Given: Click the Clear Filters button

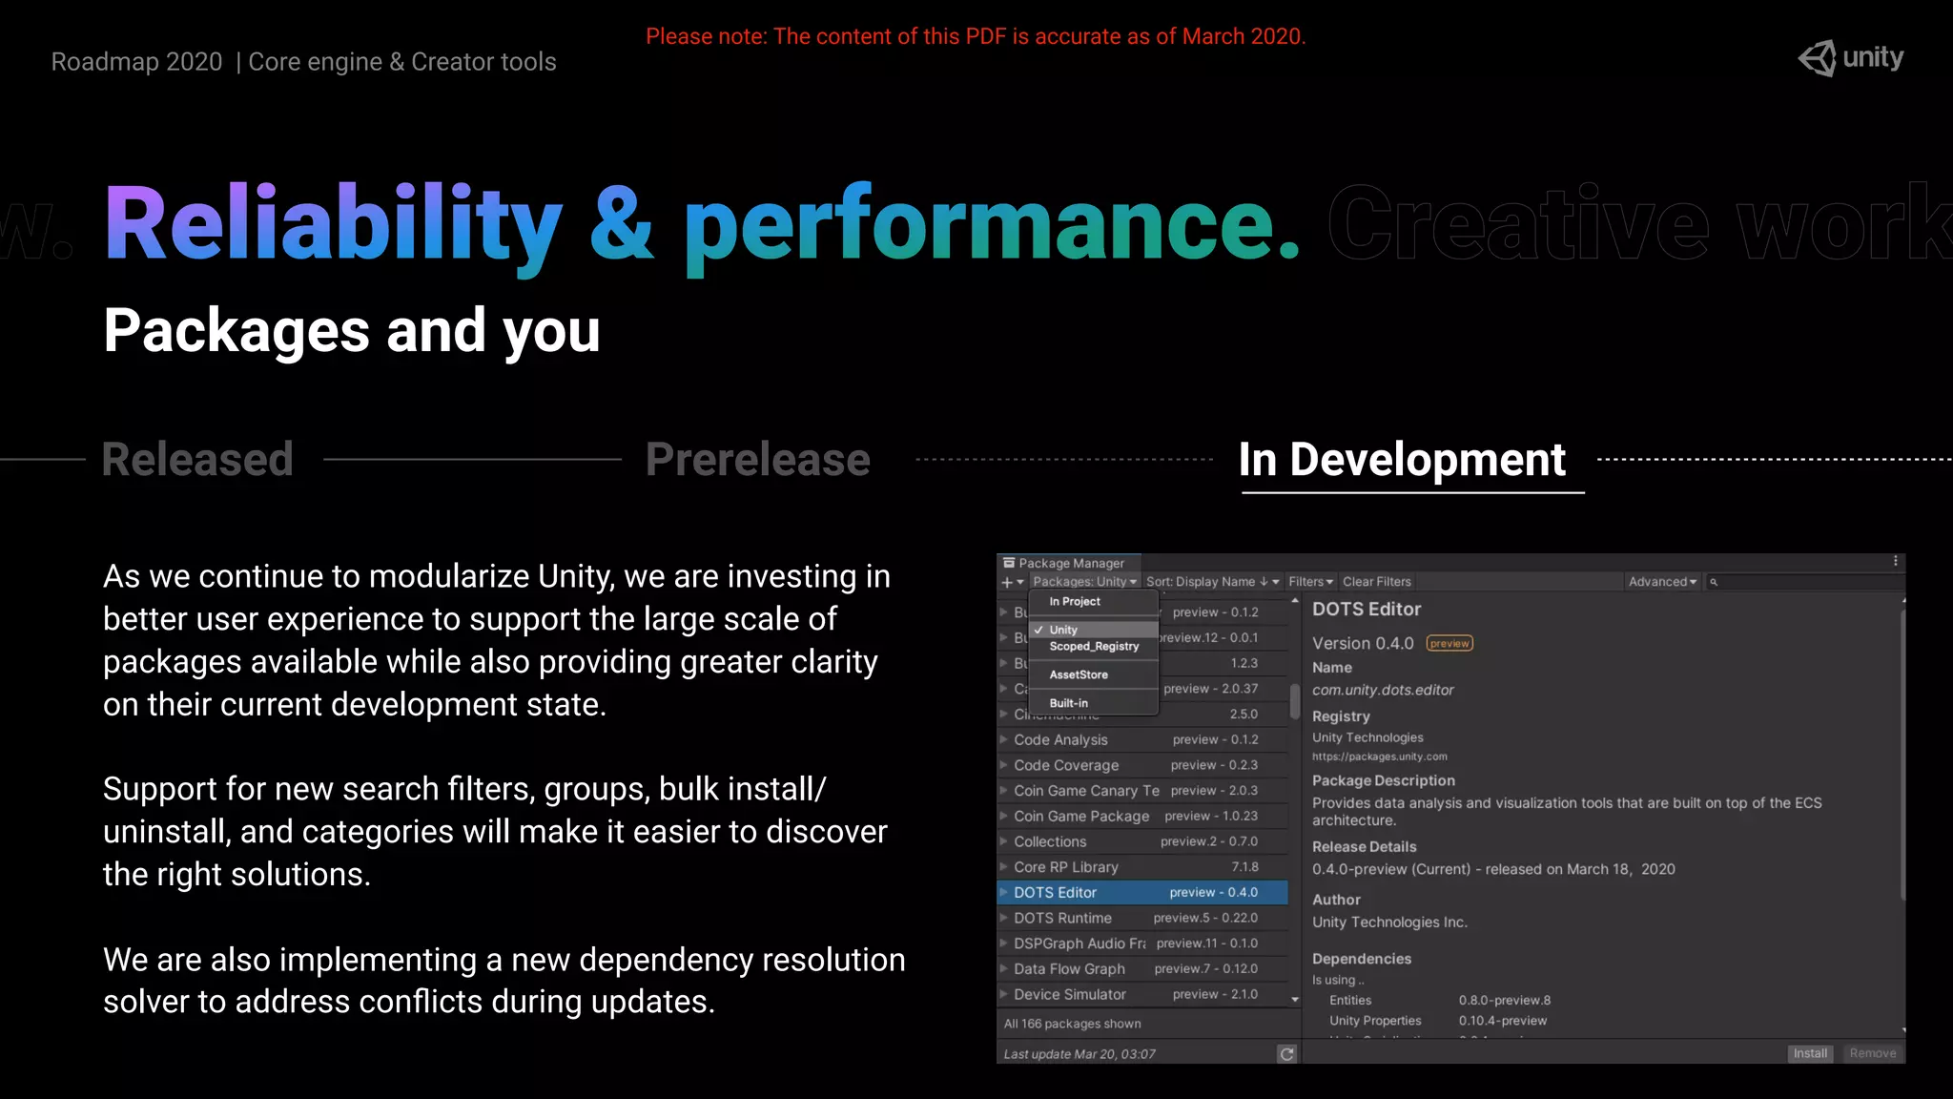Looking at the screenshot, I should 1377,582.
